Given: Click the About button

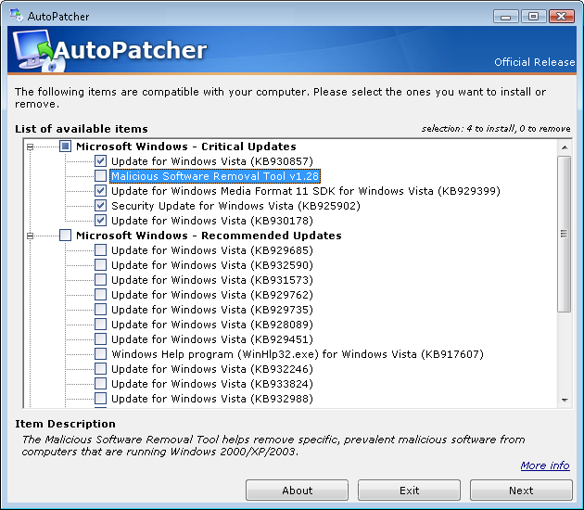Looking at the screenshot, I should pos(297,491).
